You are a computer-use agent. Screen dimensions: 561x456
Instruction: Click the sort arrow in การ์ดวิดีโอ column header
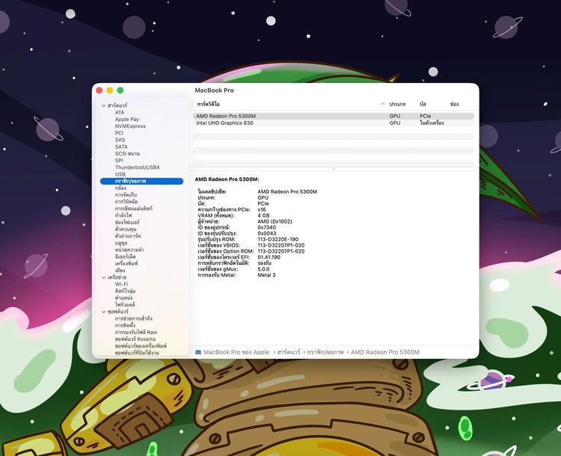click(383, 104)
